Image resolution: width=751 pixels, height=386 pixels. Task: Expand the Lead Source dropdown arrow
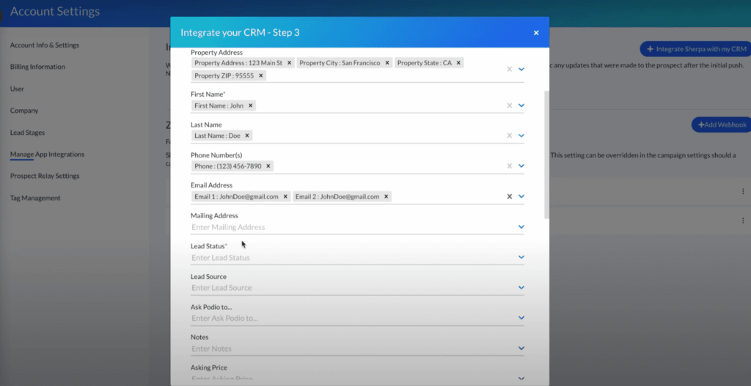[x=521, y=287]
